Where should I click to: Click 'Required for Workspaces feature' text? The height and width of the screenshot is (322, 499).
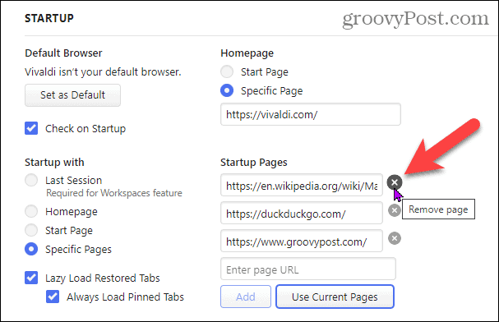coord(114,193)
